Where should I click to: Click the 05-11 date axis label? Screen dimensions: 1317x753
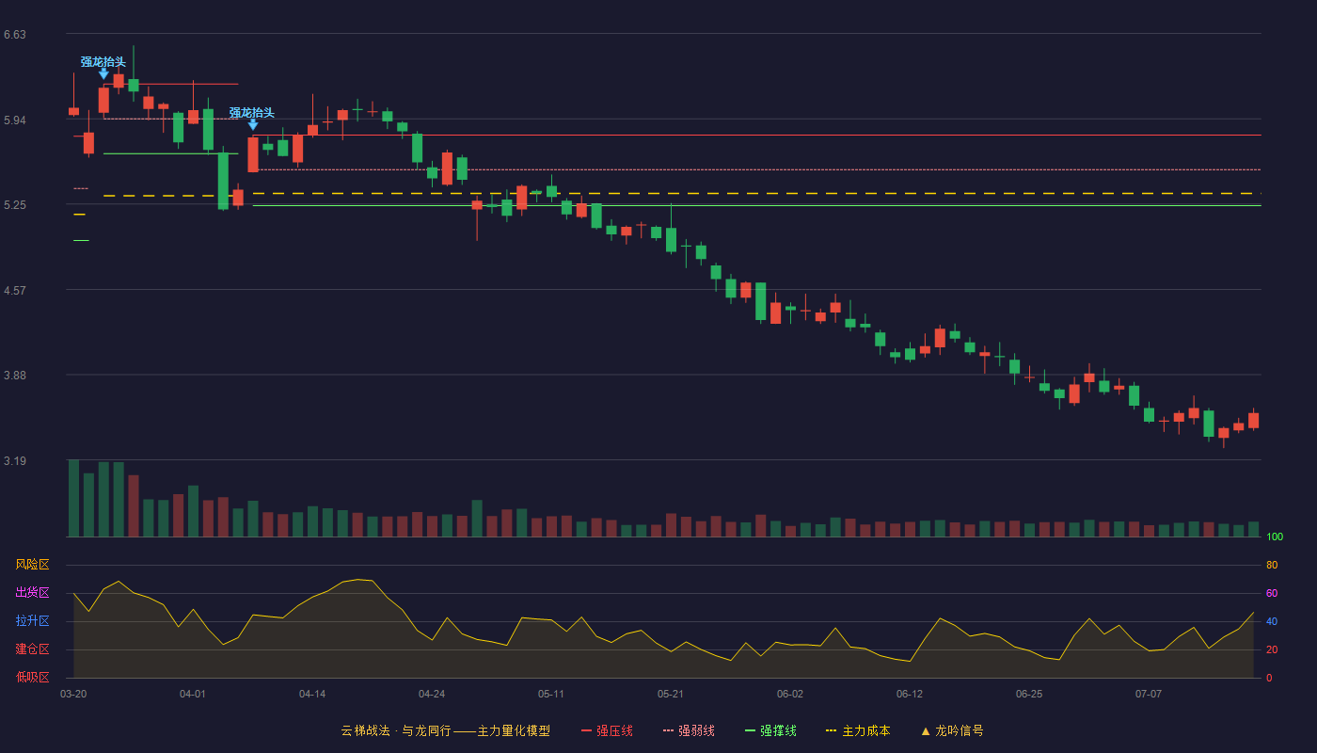point(551,694)
